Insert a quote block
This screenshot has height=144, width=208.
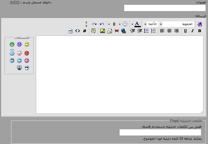[93, 31]
